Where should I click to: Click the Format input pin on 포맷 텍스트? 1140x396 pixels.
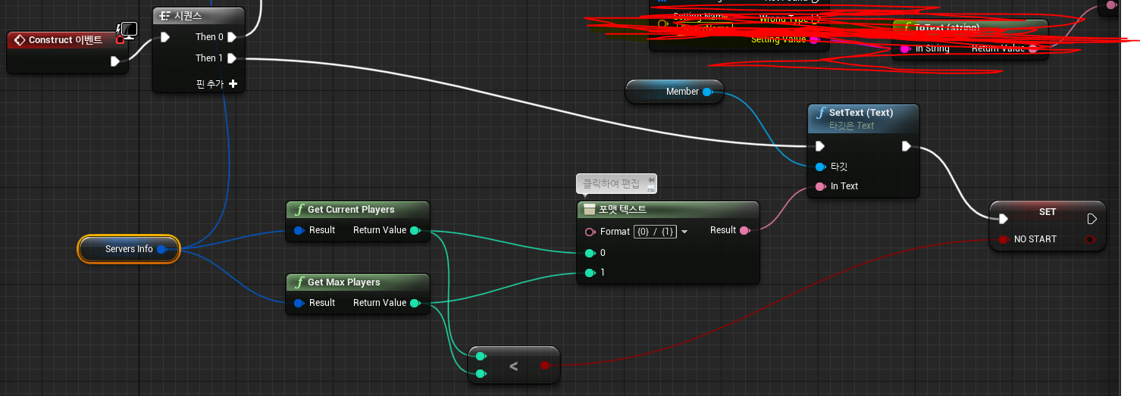pyautogui.click(x=590, y=232)
